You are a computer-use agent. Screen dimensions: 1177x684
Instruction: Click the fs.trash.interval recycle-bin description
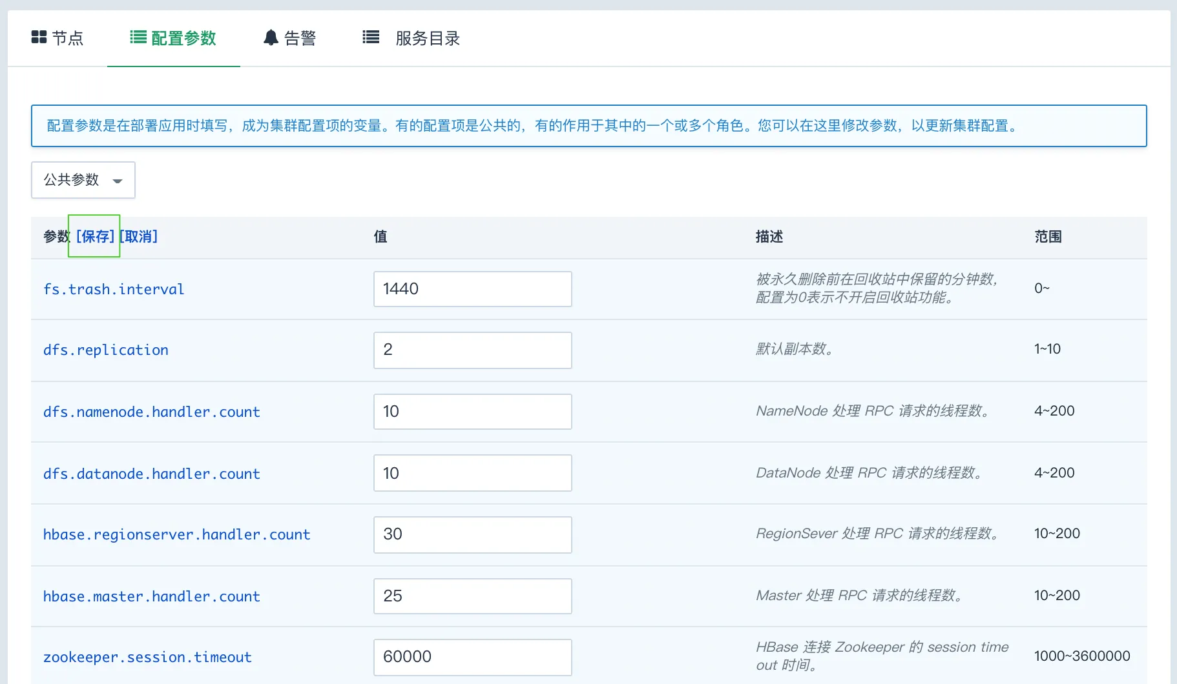877,288
